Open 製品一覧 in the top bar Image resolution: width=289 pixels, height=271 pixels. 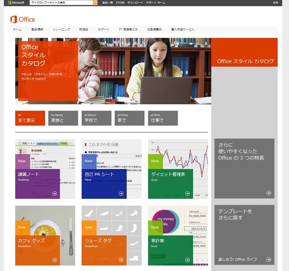click(107, 3)
